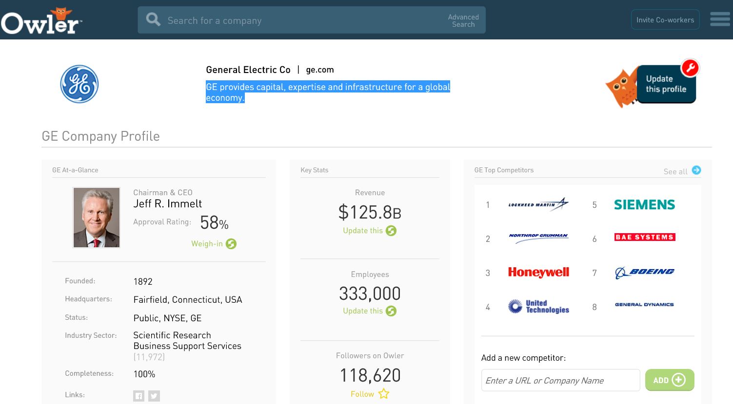733x404 pixels.
Task: Click the search magnifier icon
Action: (x=153, y=20)
